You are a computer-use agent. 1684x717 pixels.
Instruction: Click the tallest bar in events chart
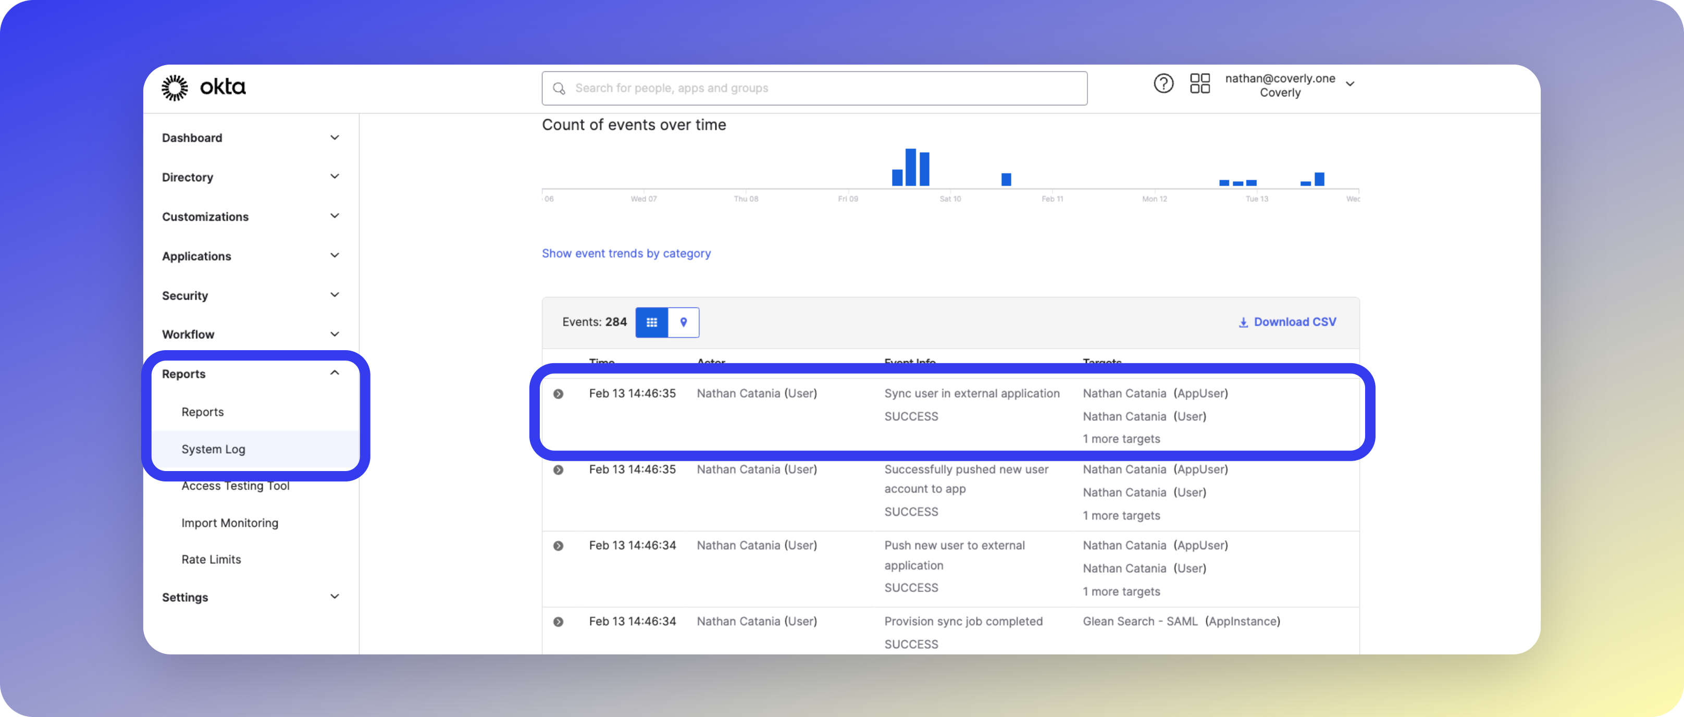910,167
